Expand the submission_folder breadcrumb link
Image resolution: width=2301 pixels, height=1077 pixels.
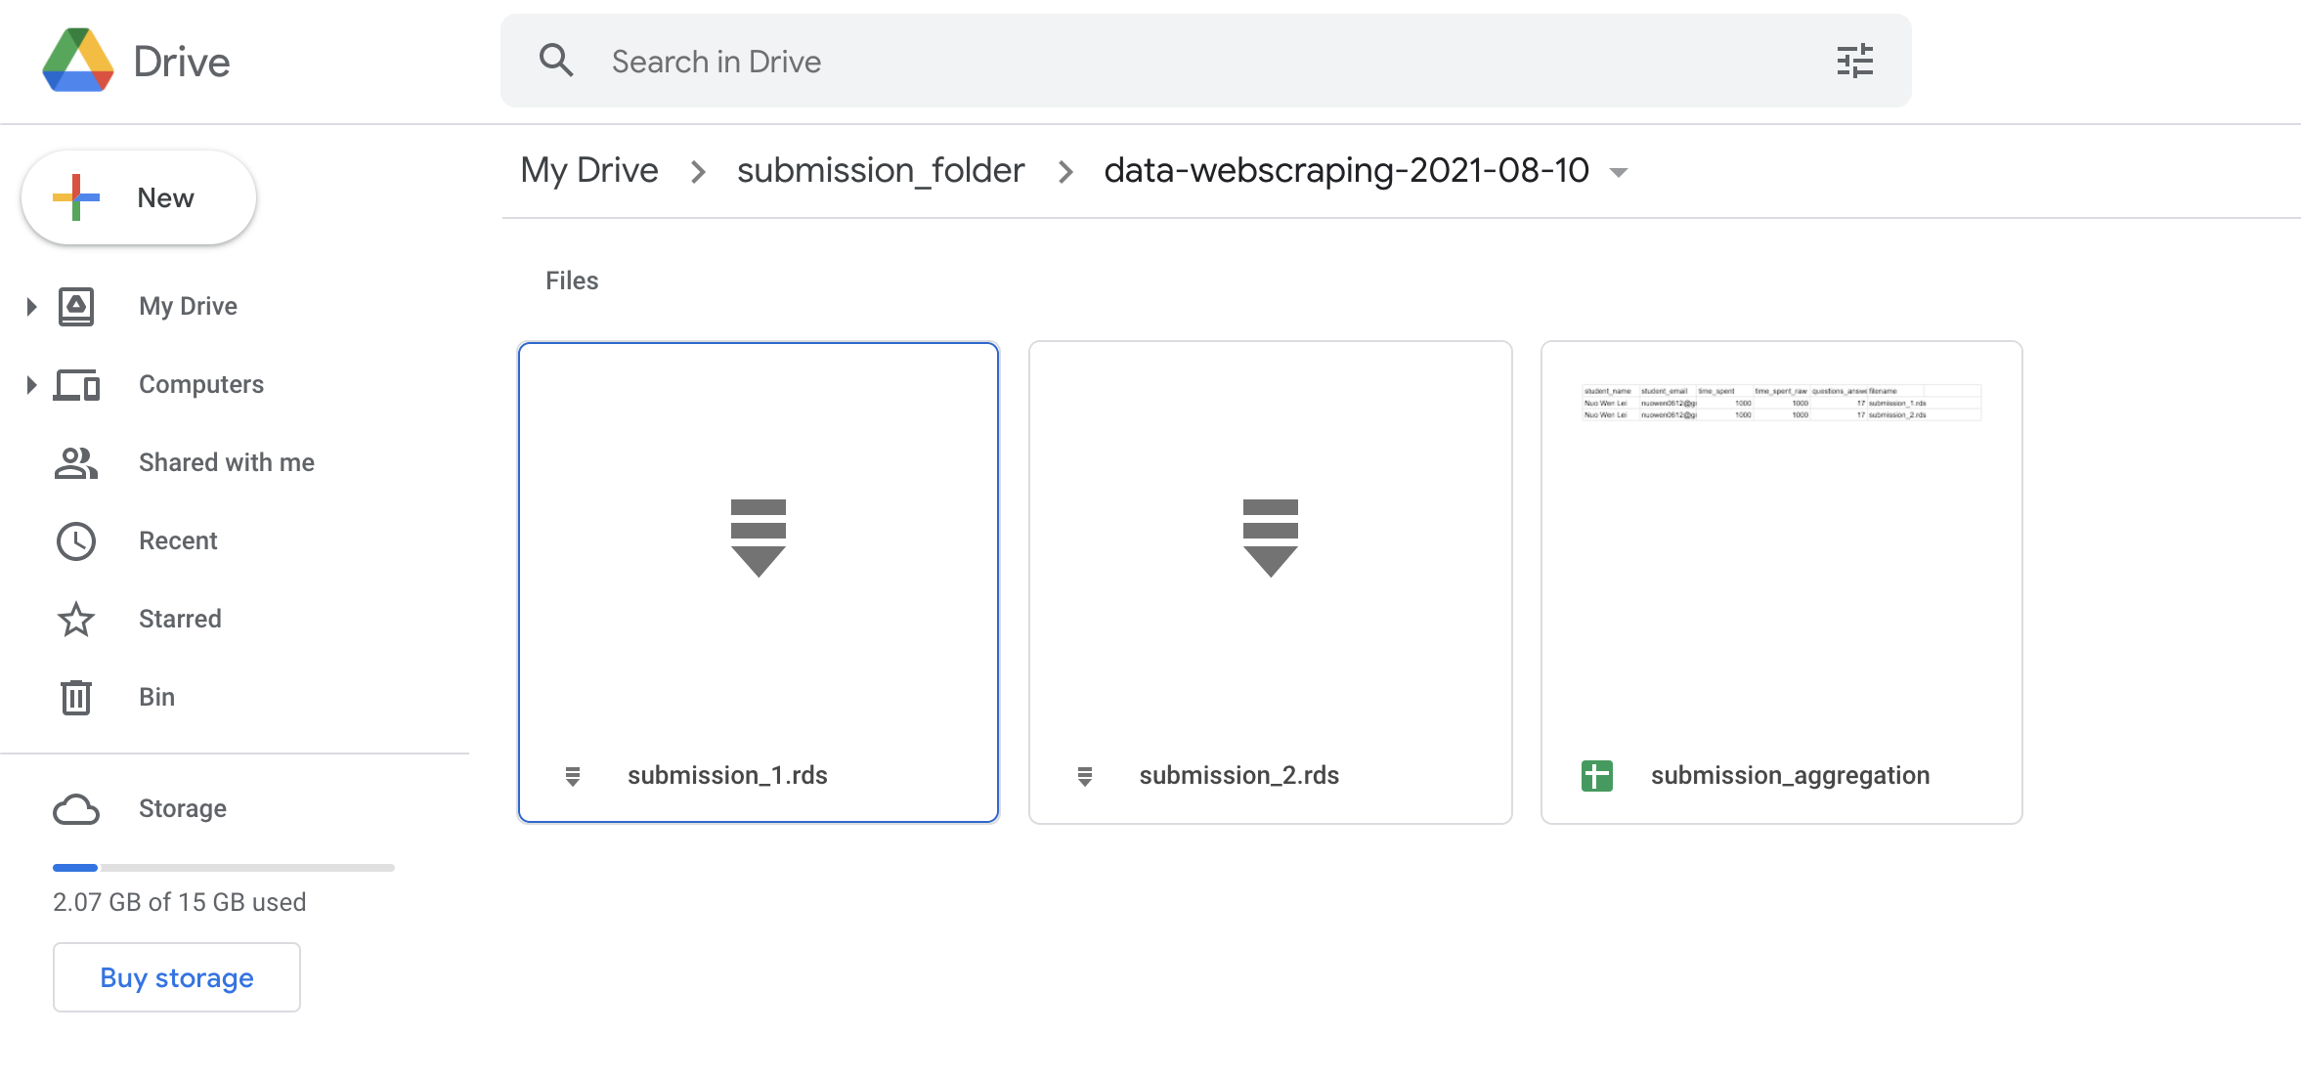[882, 169]
